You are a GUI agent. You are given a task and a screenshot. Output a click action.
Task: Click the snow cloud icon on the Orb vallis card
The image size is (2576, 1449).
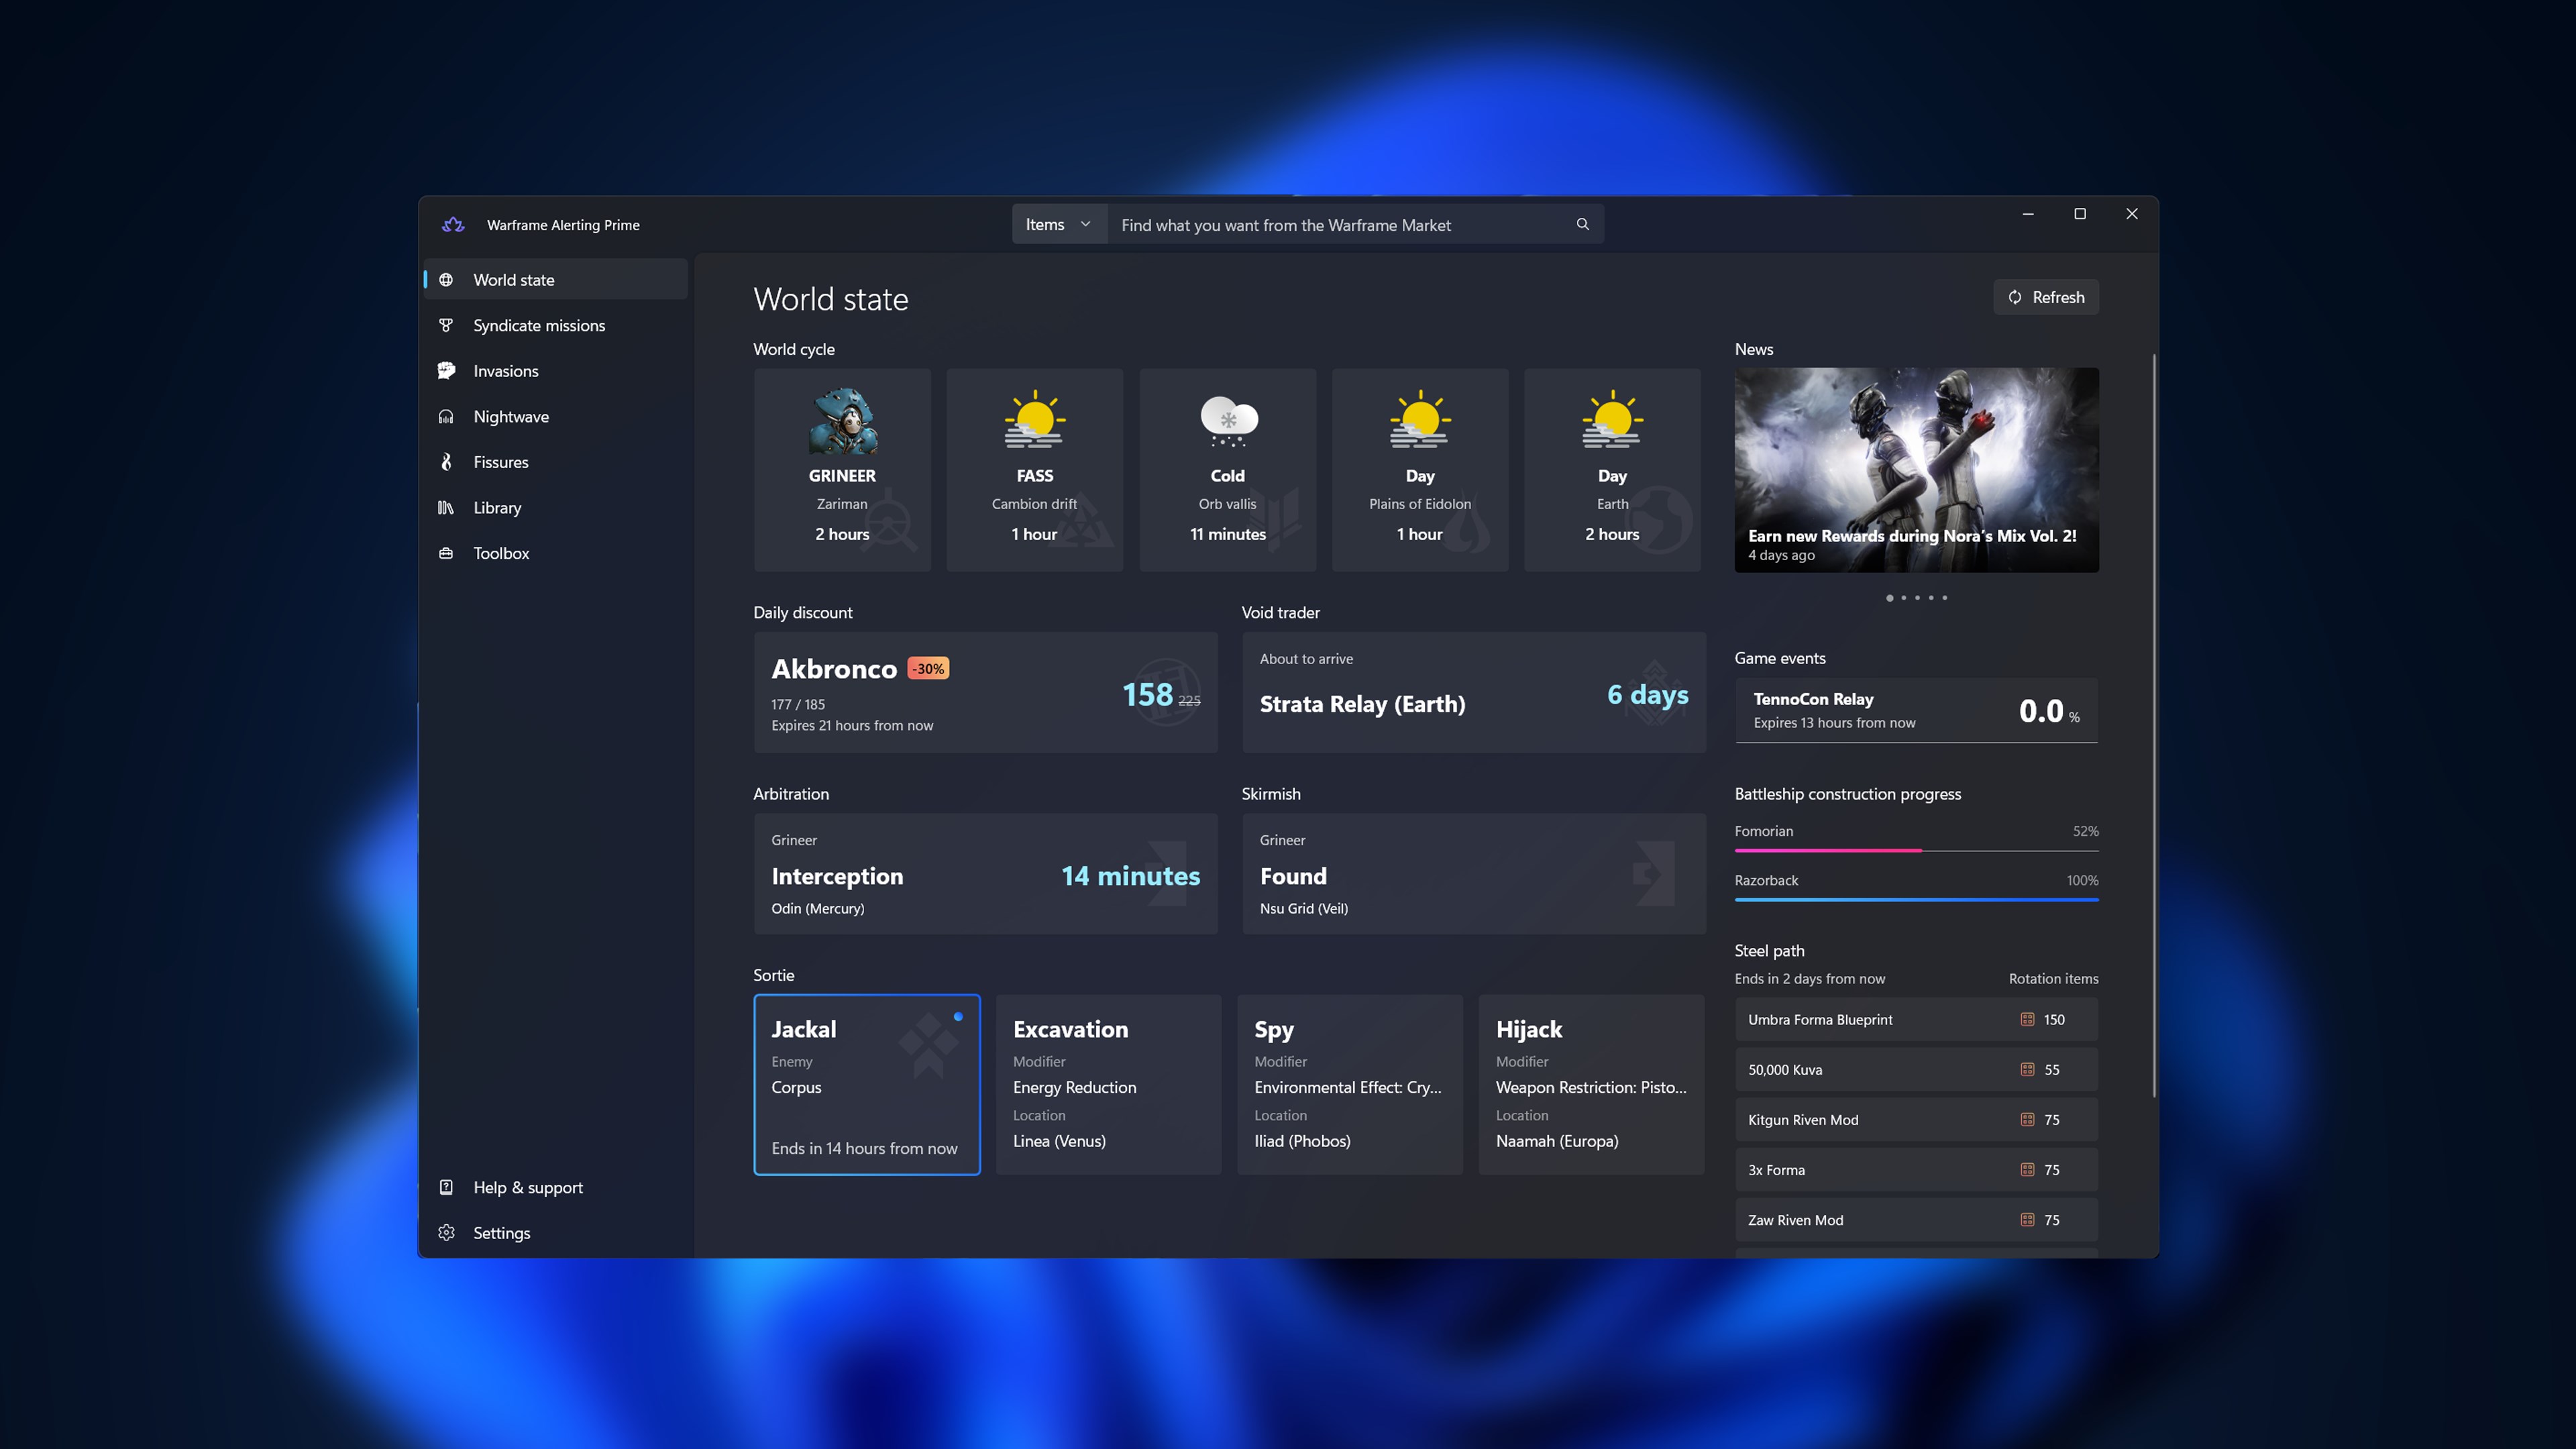pos(1228,421)
